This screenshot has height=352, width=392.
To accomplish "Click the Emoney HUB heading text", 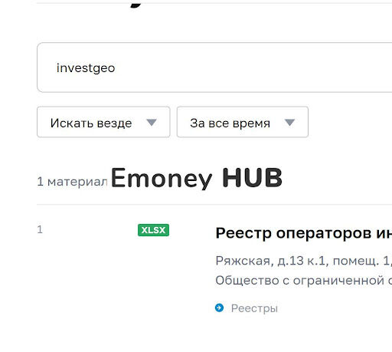I will (197, 178).
